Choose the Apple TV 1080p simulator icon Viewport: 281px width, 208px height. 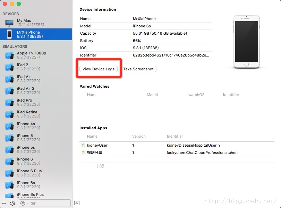coord(9,55)
